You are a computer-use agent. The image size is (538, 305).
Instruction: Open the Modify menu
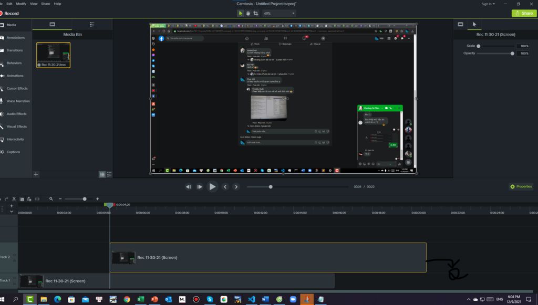tap(21, 4)
